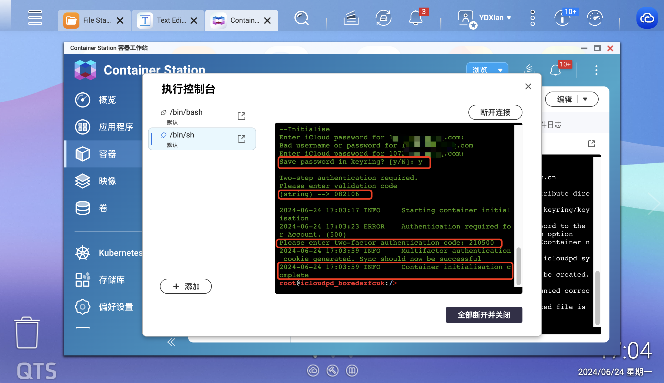Close the Text Editor taskbar tab
The image size is (664, 383).
(194, 21)
